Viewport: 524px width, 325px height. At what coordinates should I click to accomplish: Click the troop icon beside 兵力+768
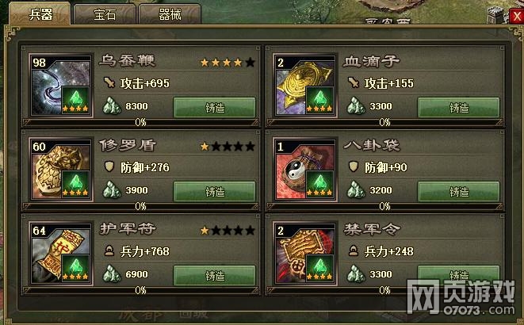click(x=109, y=250)
